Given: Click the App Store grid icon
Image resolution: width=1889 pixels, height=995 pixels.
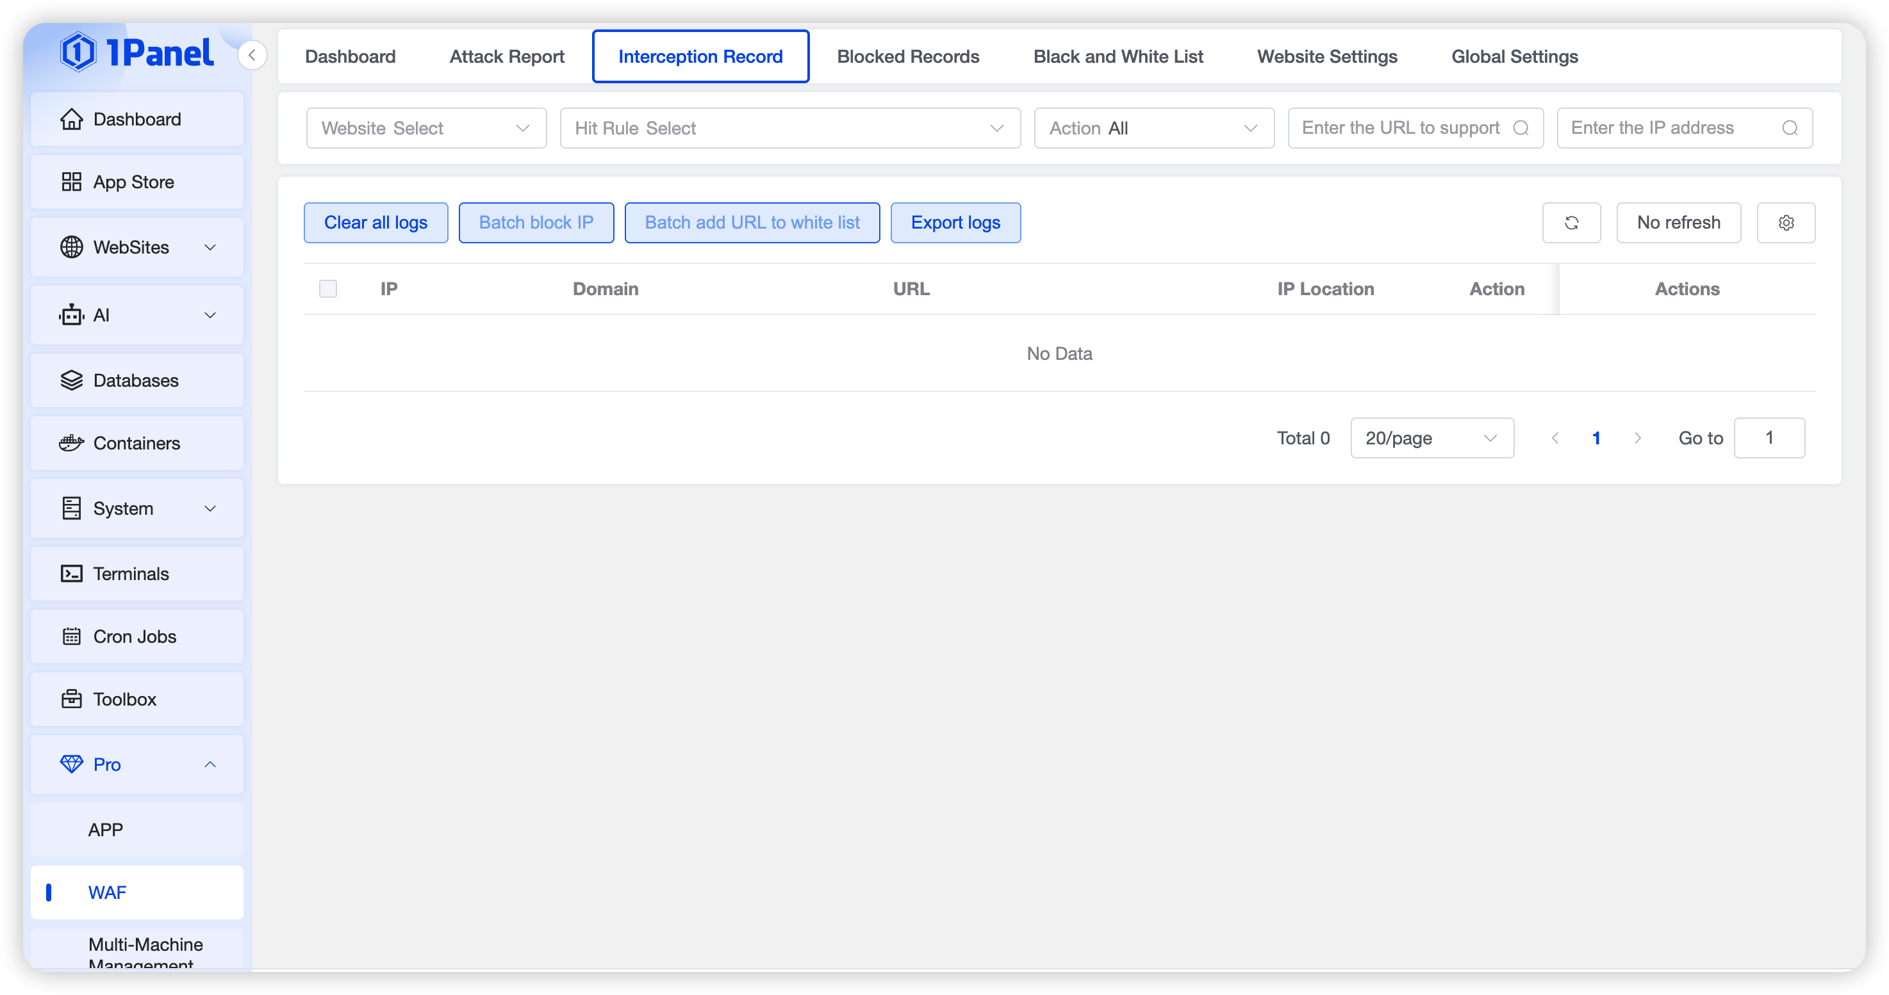Looking at the screenshot, I should coord(71,182).
